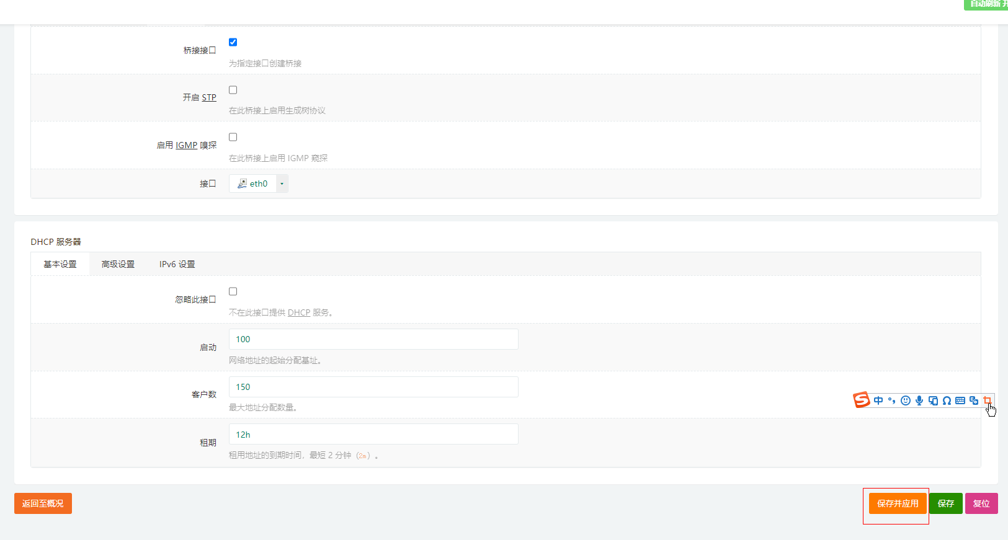Click the green 保存 button
This screenshot has height=540, width=1008.
coord(946,503)
